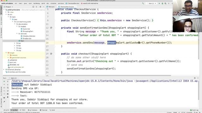Expand the target folder

click(x=6, y=53)
